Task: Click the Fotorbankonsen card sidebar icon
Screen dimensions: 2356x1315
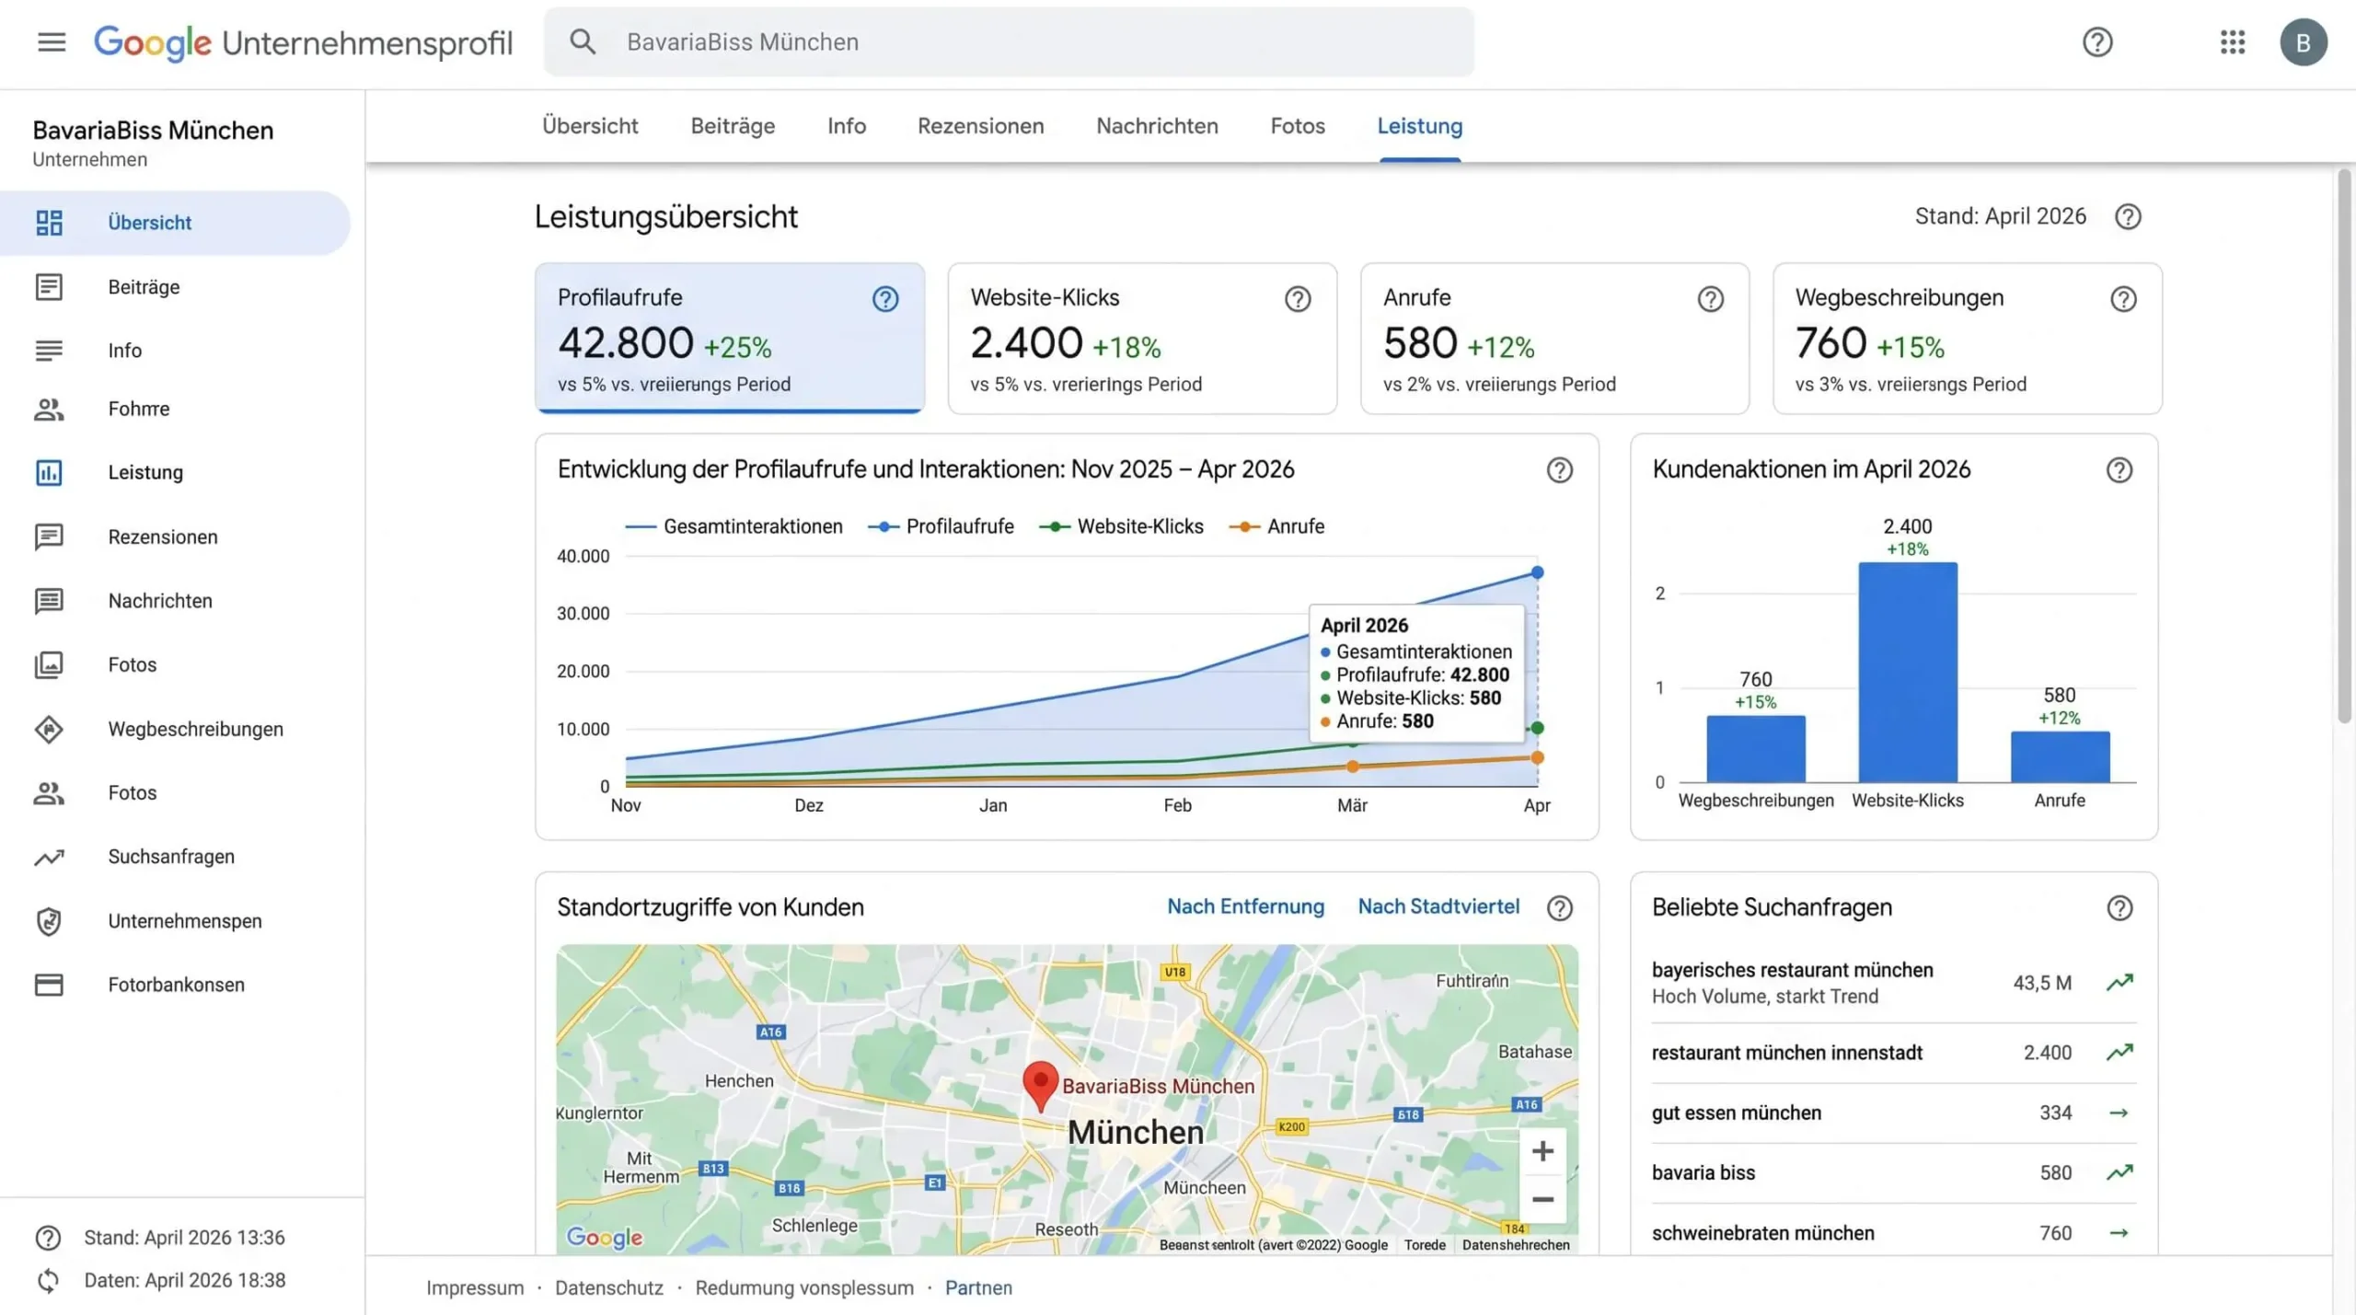Action: coord(49,985)
